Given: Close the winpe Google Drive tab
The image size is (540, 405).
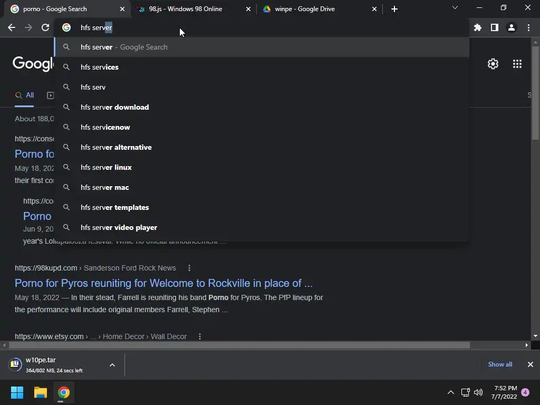Looking at the screenshot, I should (374, 9).
